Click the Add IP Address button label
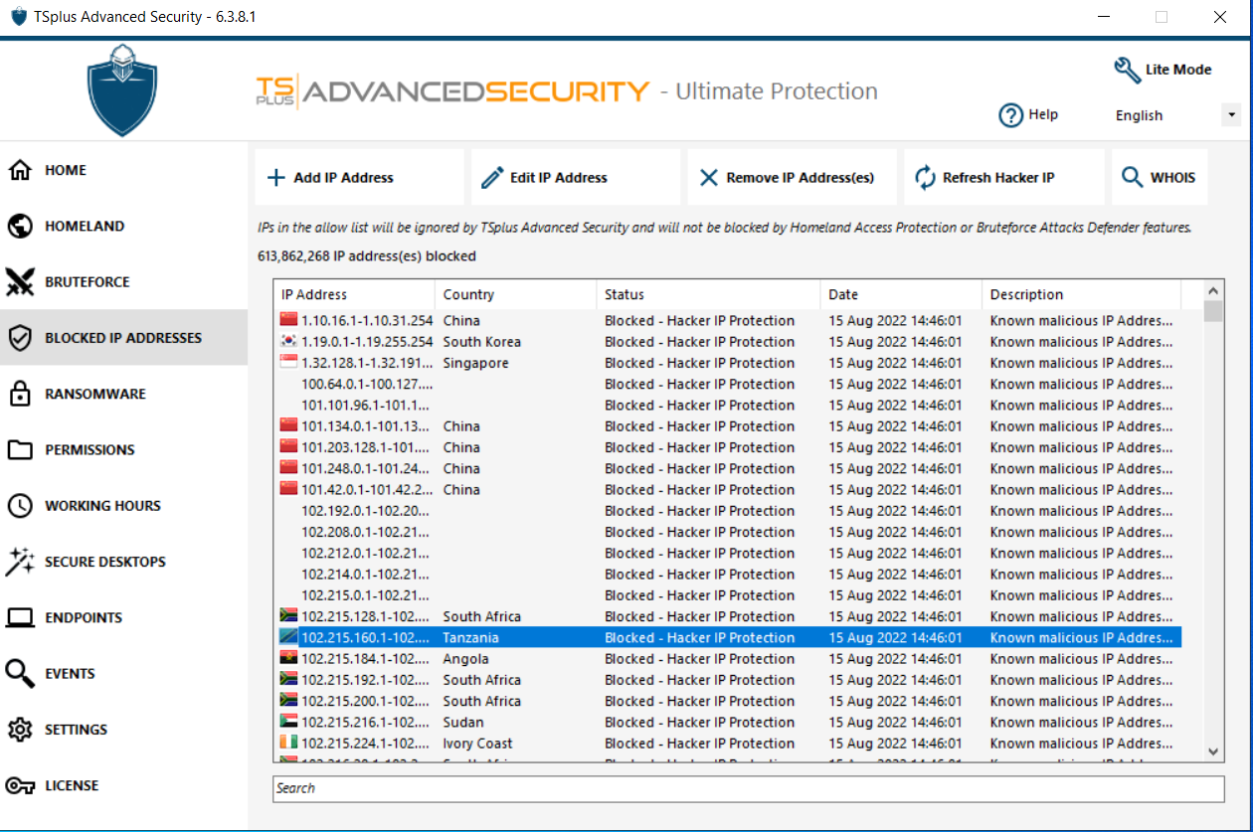This screenshot has width=1253, height=832. (x=344, y=178)
